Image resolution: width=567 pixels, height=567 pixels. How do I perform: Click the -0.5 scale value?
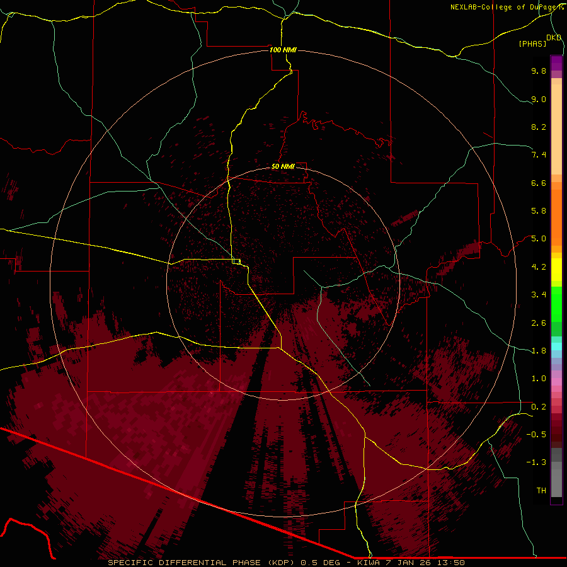coord(536,434)
